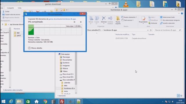Open the Nuevo elemento dropdown
Viewport: 186px width, 104px height.
pyautogui.click(x=129, y=17)
